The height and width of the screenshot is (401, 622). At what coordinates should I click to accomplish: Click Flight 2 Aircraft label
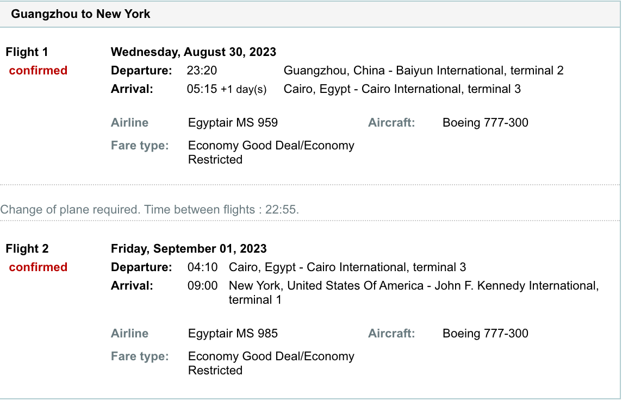[x=391, y=333]
